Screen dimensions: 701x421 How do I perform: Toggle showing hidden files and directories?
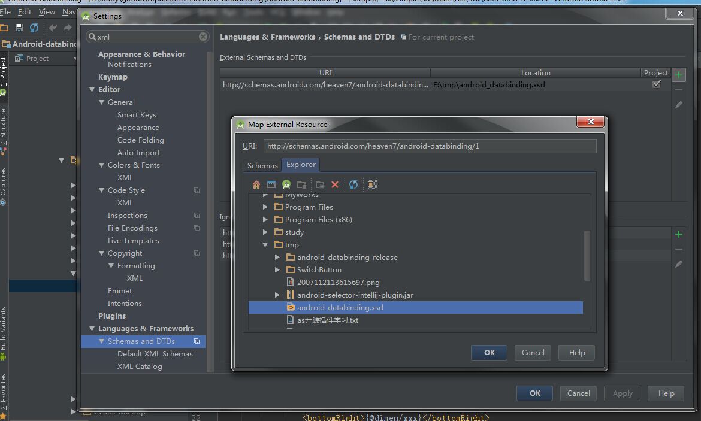click(x=372, y=184)
